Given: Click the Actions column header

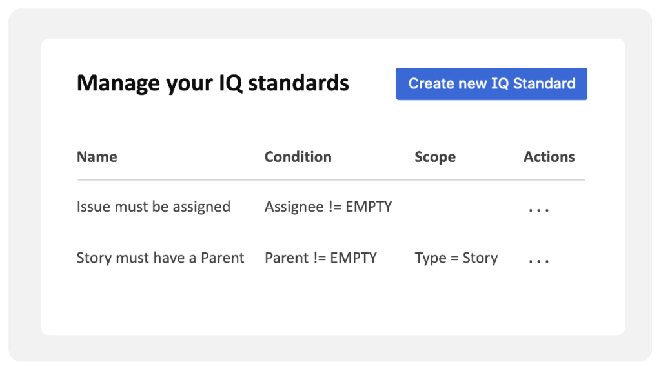Looking at the screenshot, I should click(549, 157).
